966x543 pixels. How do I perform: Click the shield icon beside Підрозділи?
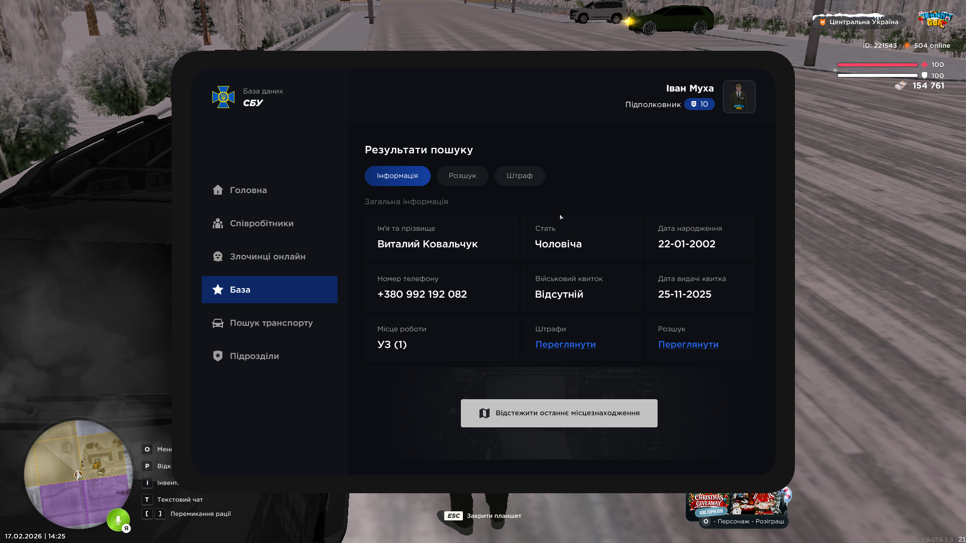point(217,356)
